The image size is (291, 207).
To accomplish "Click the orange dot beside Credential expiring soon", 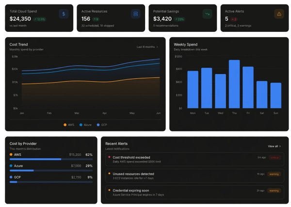I will (x=109, y=191).
